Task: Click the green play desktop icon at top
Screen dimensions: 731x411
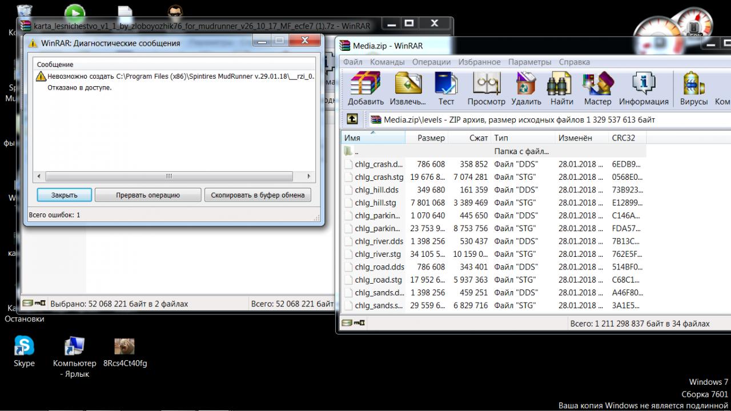Action: (75, 12)
